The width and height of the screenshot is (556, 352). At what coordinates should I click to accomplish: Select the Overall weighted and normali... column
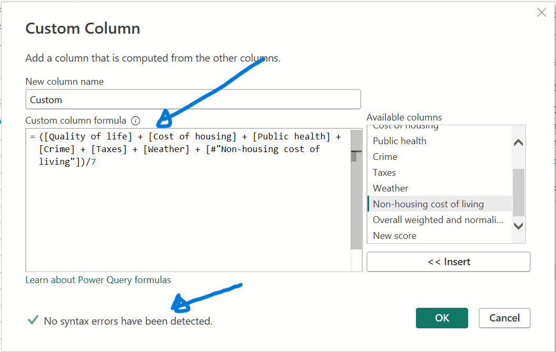pos(438,220)
